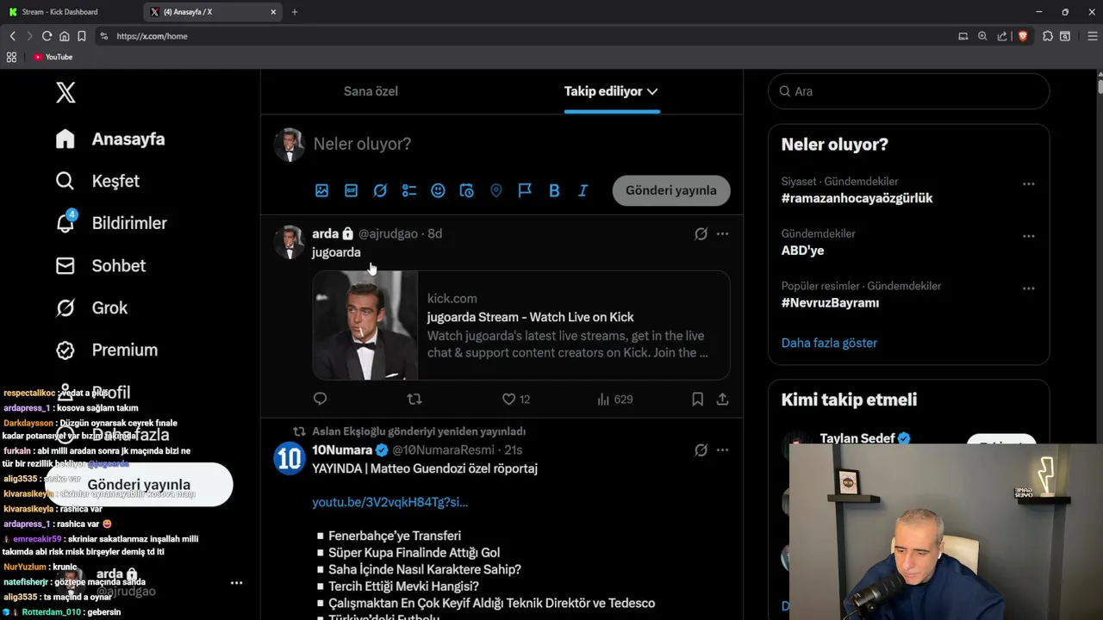
Task: Click Grok icon on 10Numara post
Action: click(701, 449)
